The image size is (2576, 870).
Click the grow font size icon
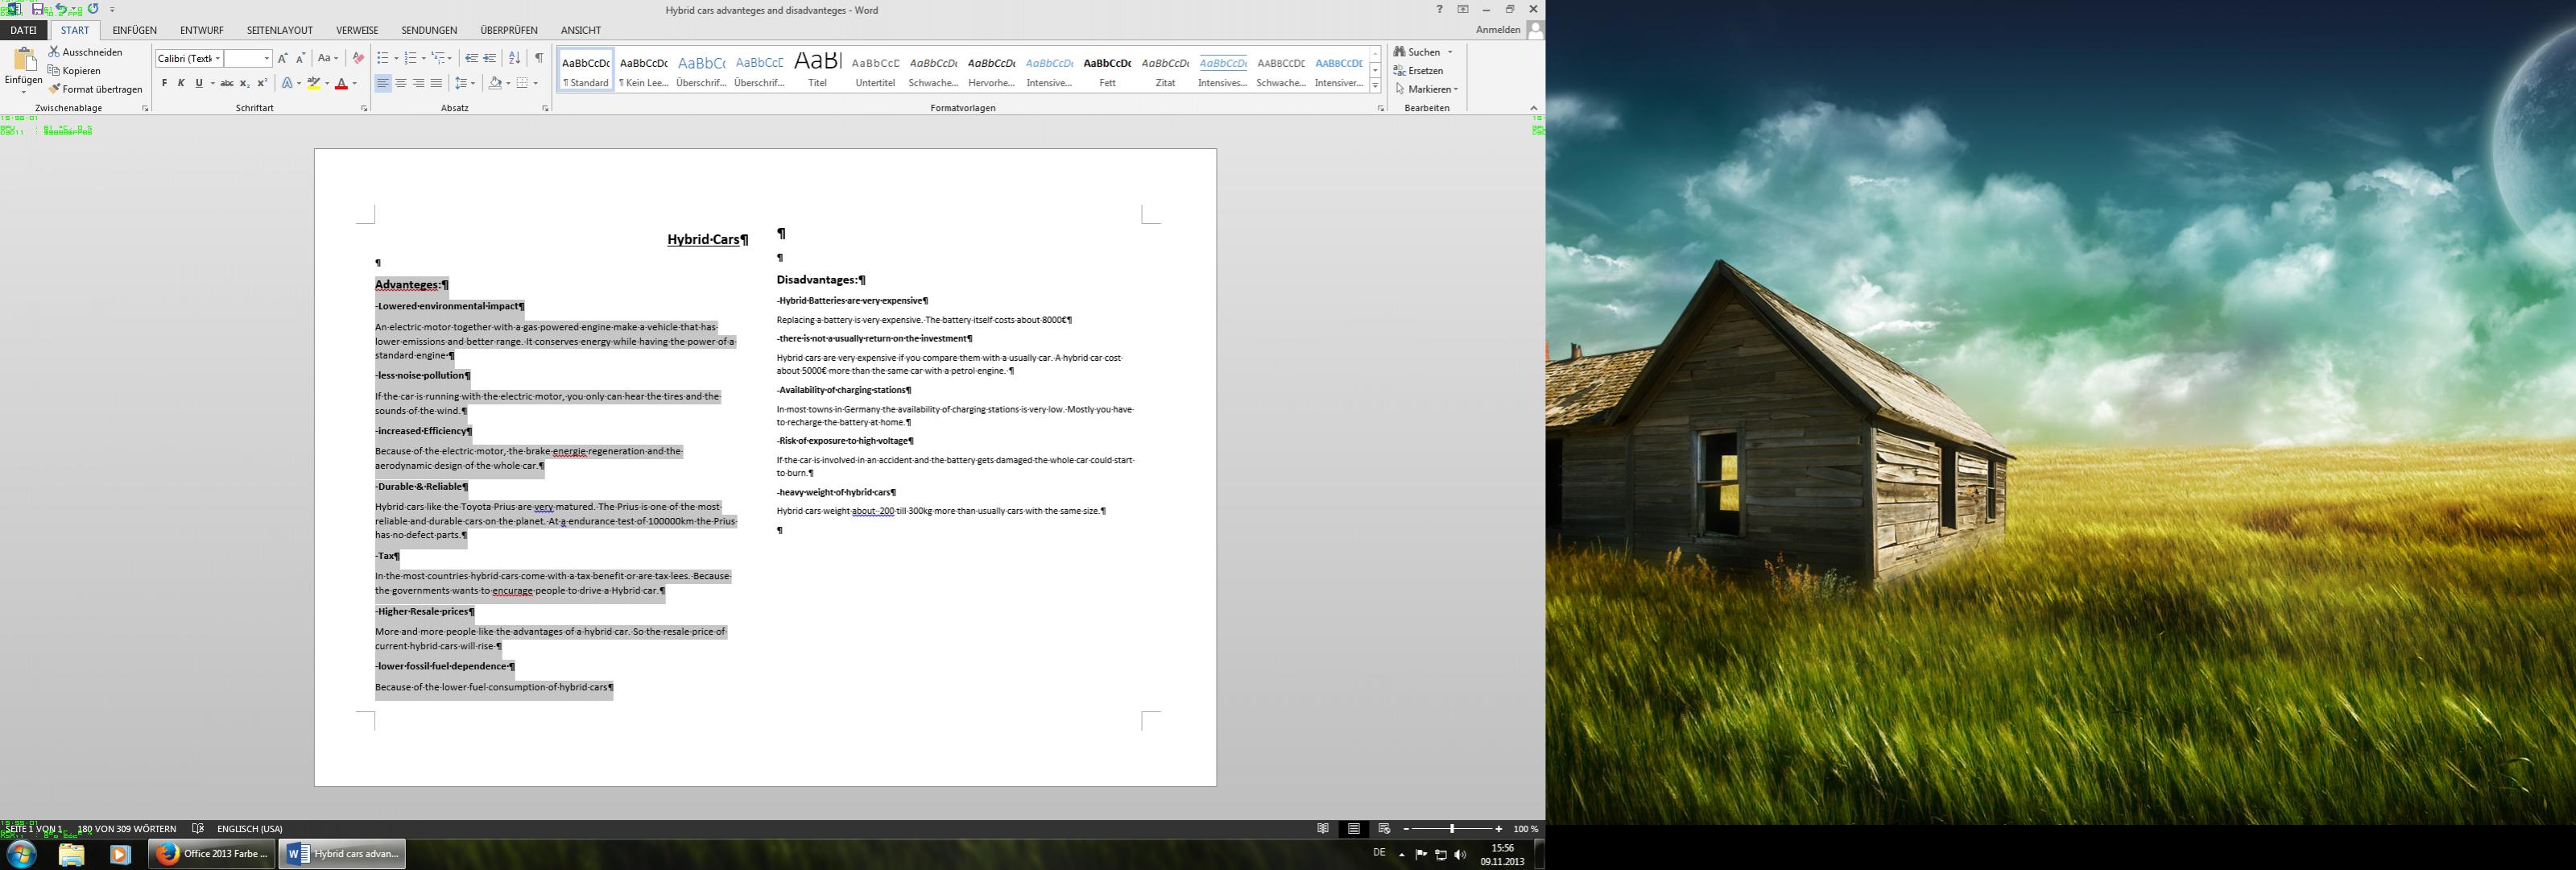(x=283, y=58)
